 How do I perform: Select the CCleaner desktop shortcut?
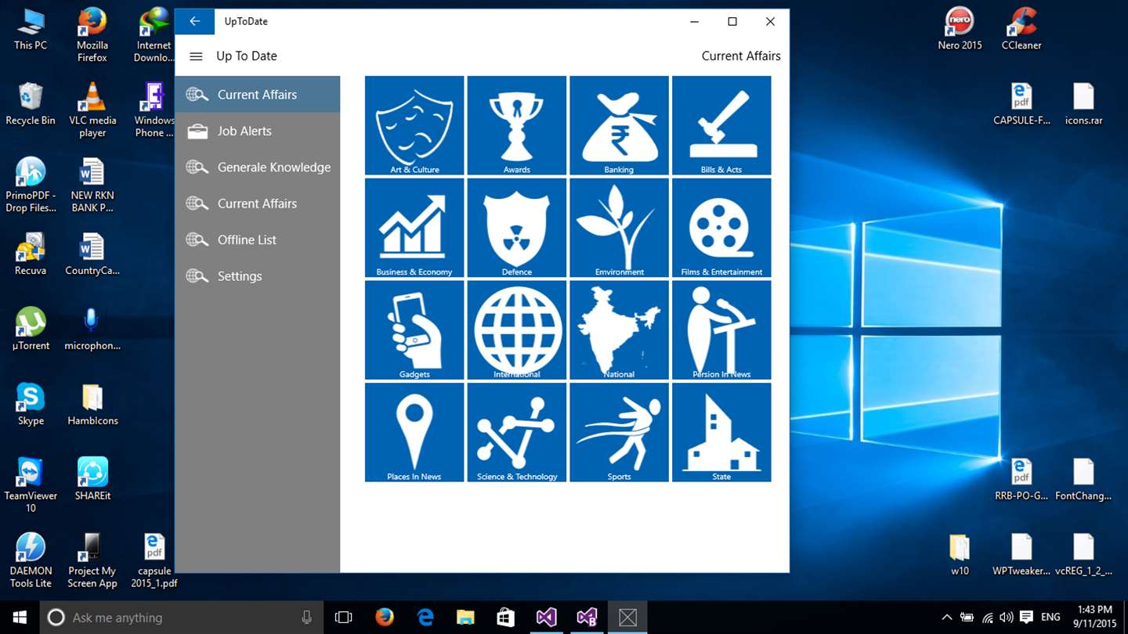point(1021,30)
